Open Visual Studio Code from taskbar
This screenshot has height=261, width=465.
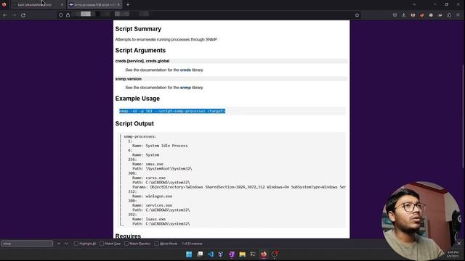211,254
